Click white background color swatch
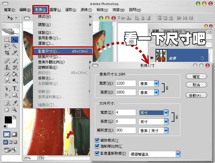Image resolution: width=215 pixels, height=163 pixels. (x=13, y=125)
